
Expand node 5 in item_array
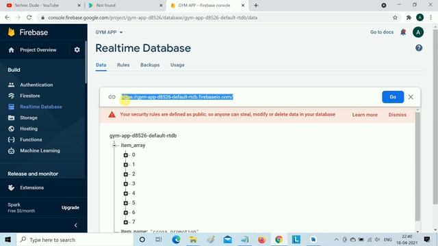click(x=126, y=203)
